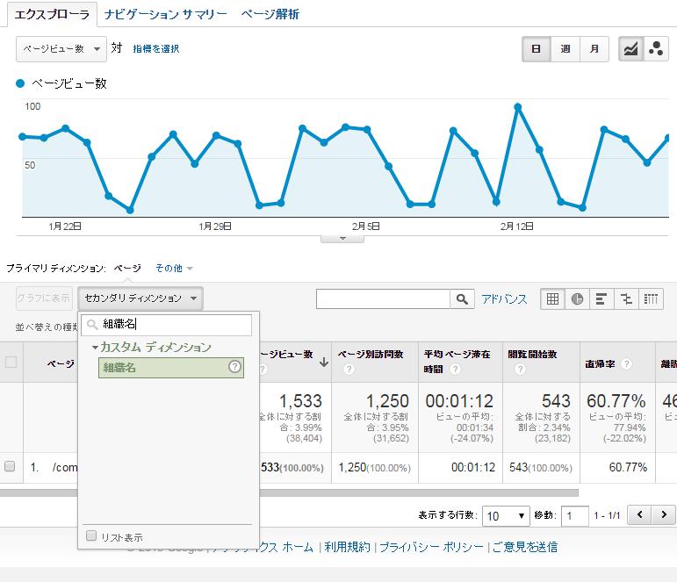Viewport: 677px width, 582px height.
Task: Switch to the ナビゲーション サマリー tab
Action: click(x=165, y=14)
